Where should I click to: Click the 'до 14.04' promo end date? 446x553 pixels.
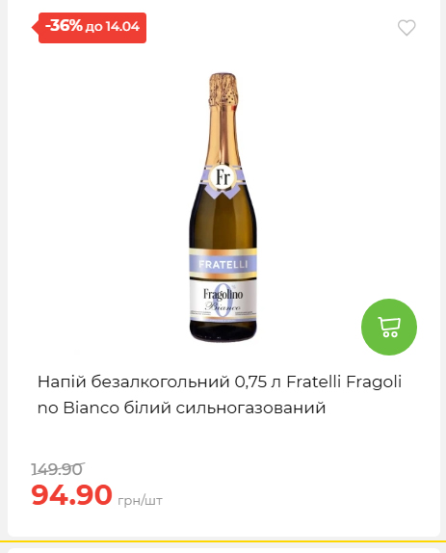pos(113,27)
